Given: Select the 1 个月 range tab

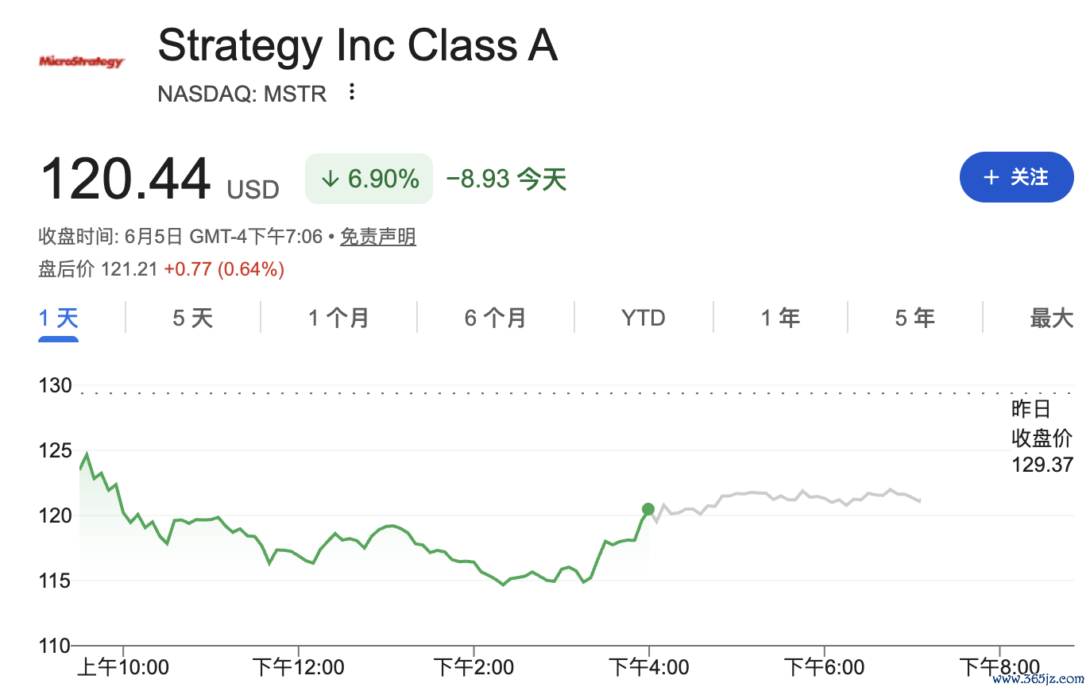Looking at the screenshot, I should point(338,318).
